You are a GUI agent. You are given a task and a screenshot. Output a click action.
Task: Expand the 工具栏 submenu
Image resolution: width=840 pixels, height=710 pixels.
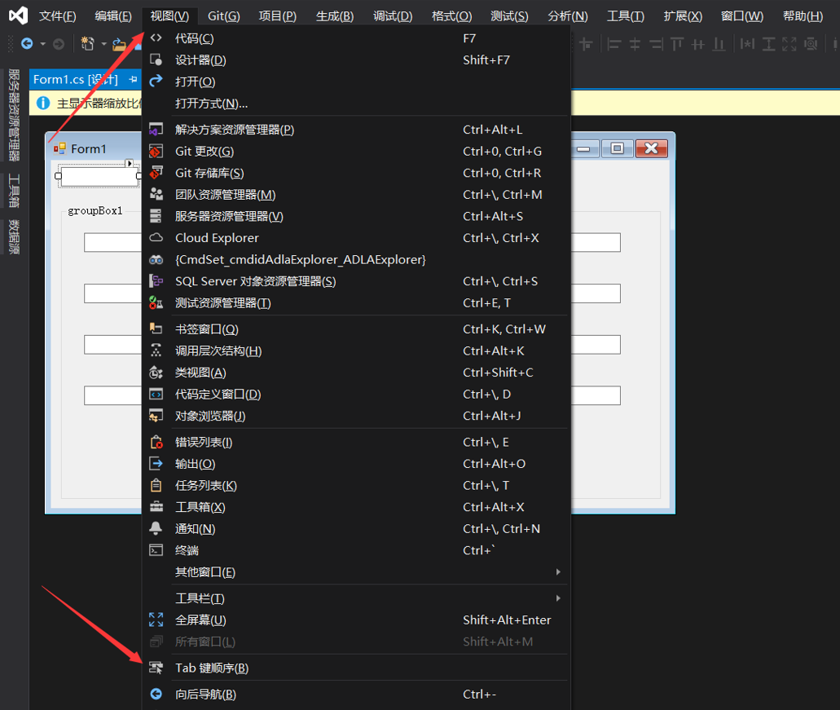click(x=198, y=598)
